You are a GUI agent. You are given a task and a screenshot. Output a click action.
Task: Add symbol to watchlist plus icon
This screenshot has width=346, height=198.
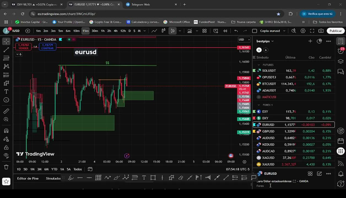coord(310,41)
